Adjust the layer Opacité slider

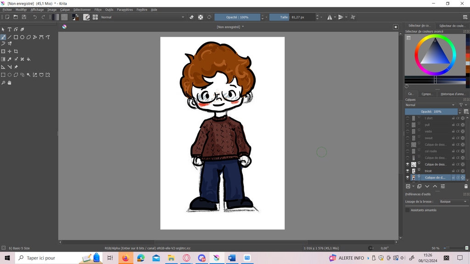431,111
